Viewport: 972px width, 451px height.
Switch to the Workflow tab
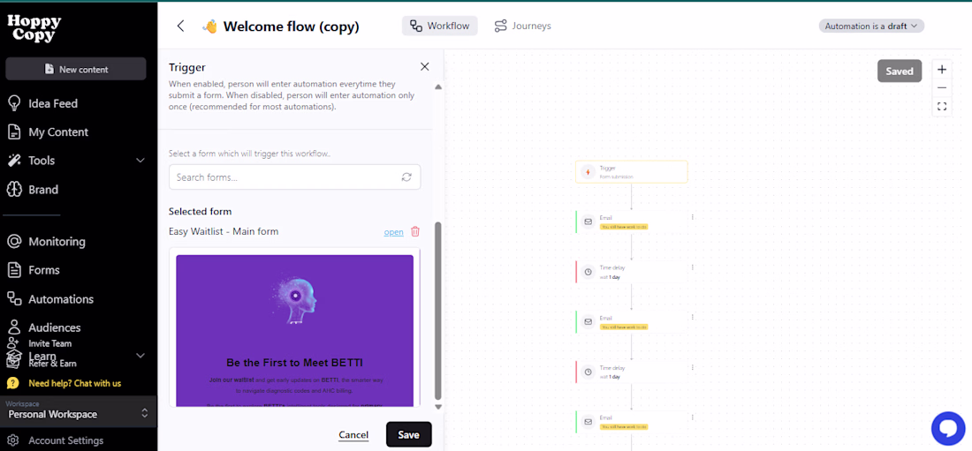440,26
